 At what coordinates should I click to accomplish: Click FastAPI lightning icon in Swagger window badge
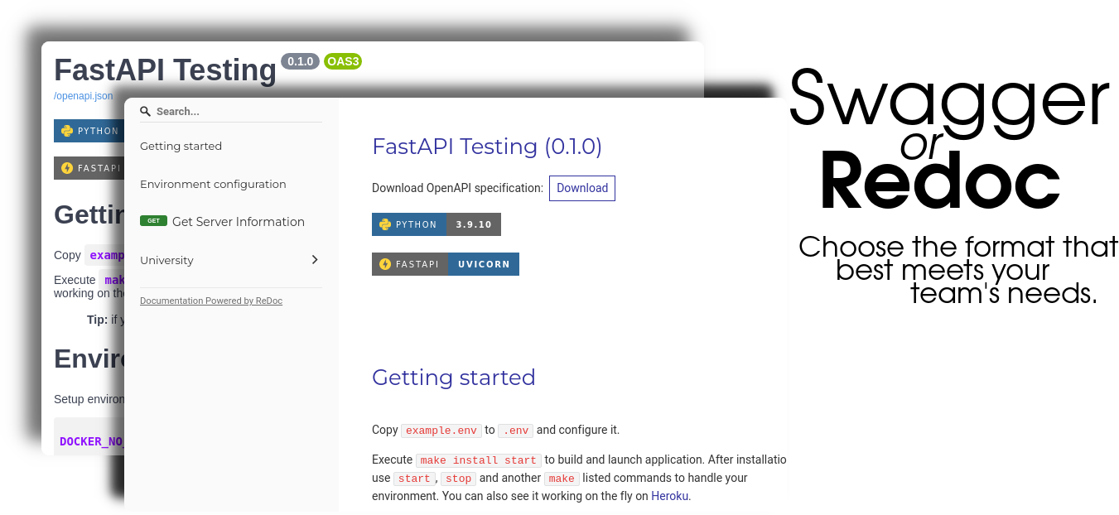coord(67,168)
